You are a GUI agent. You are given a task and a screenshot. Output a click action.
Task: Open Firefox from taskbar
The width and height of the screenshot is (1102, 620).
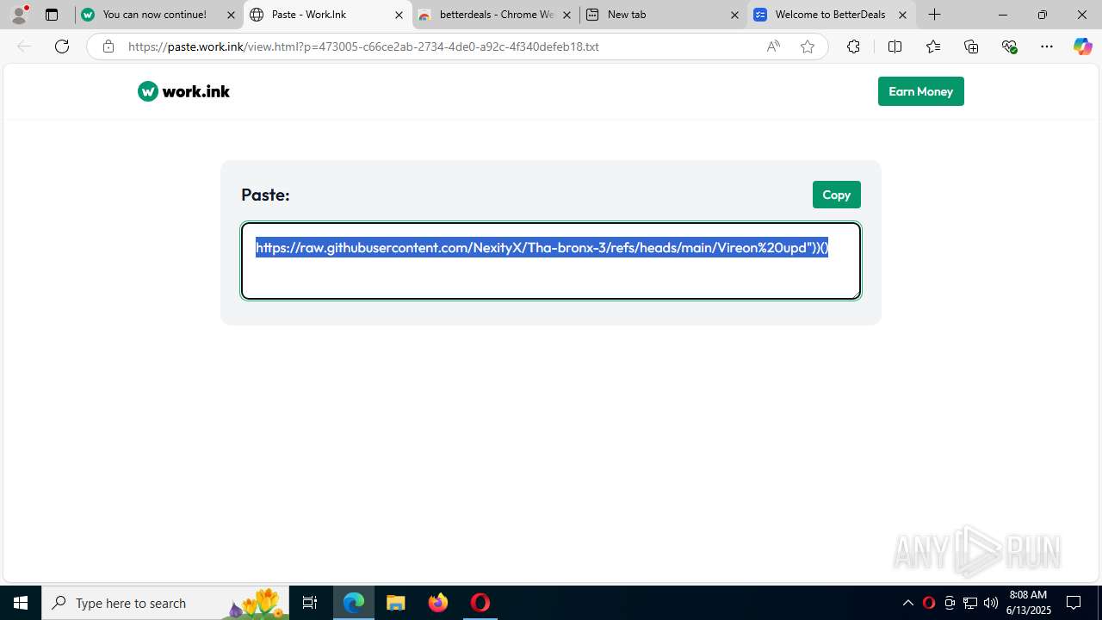(x=438, y=603)
